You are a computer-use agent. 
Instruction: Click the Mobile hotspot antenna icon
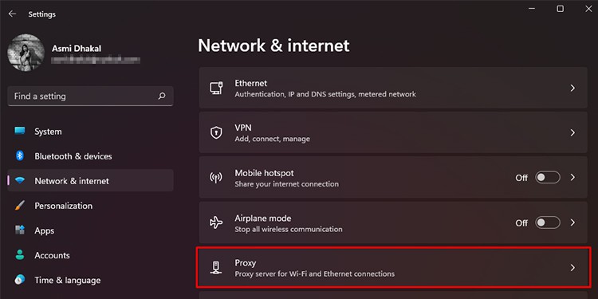tap(216, 178)
